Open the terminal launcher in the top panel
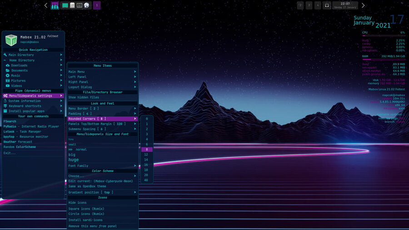Screen dimensions: 409x230 coord(79,5)
